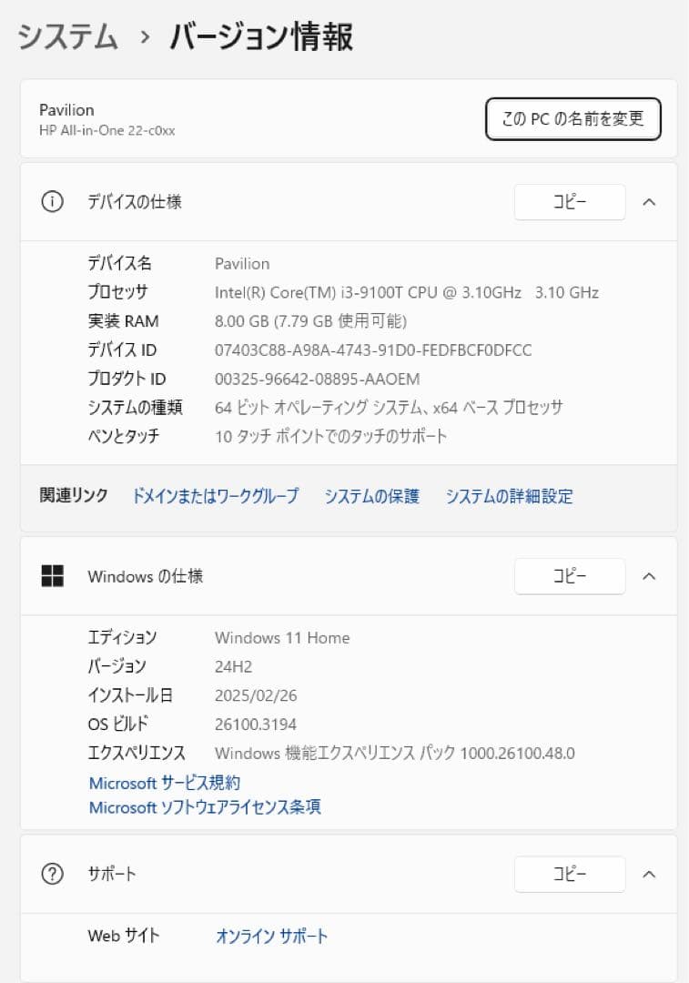Collapse the デバイスの仕様 section chevron

650,202
